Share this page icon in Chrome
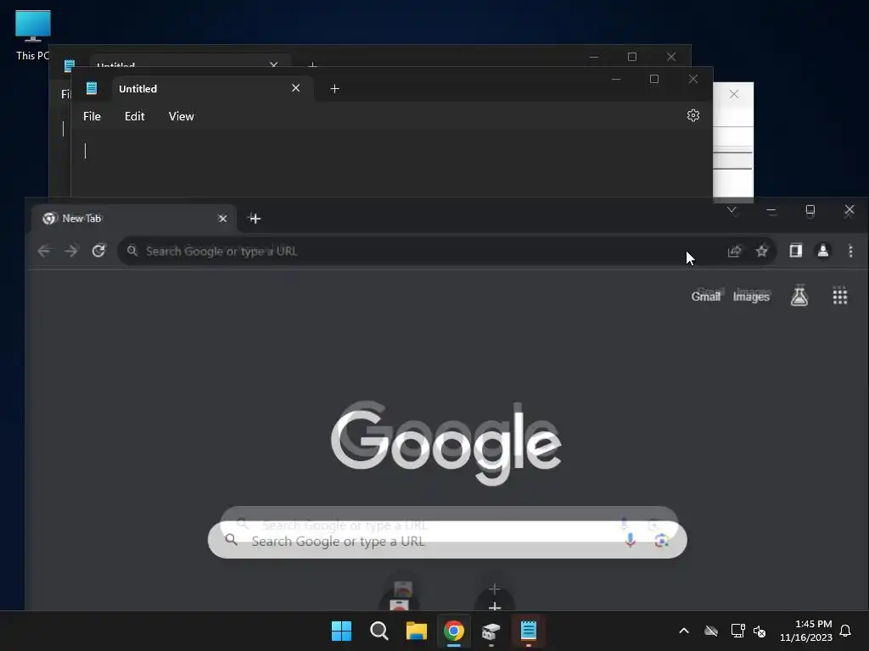The height and width of the screenshot is (651, 869). (734, 251)
